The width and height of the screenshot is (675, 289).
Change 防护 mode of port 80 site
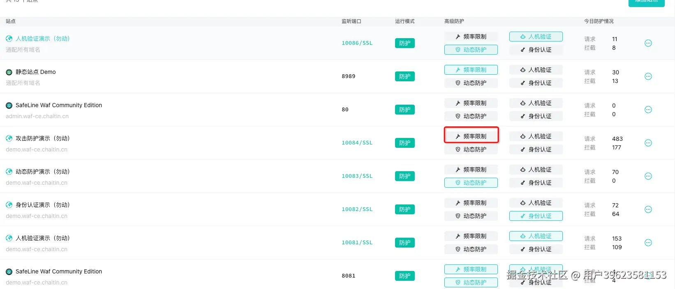405,110
